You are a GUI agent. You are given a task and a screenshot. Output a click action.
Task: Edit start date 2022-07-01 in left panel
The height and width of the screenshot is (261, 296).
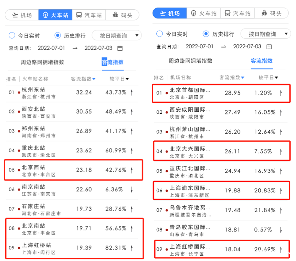pyautogui.click(x=51, y=48)
